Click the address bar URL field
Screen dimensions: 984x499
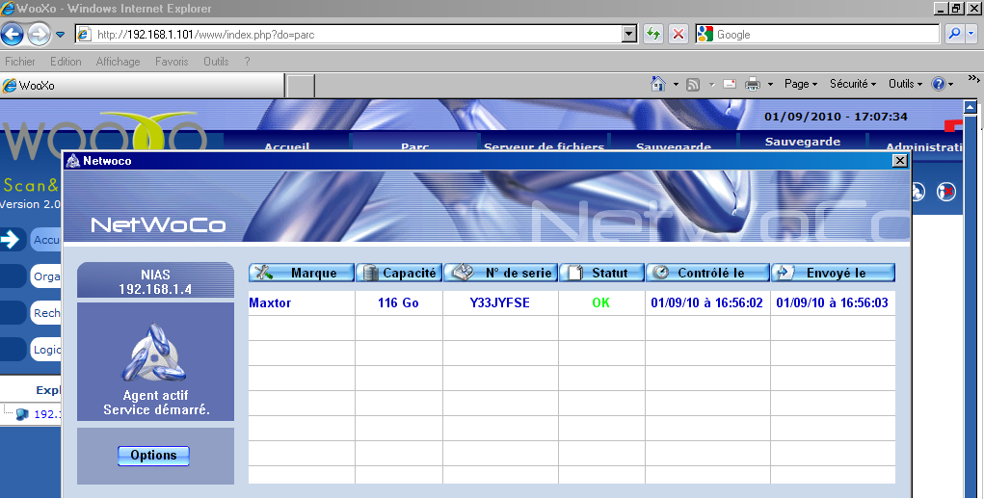[x=348, y=35]
